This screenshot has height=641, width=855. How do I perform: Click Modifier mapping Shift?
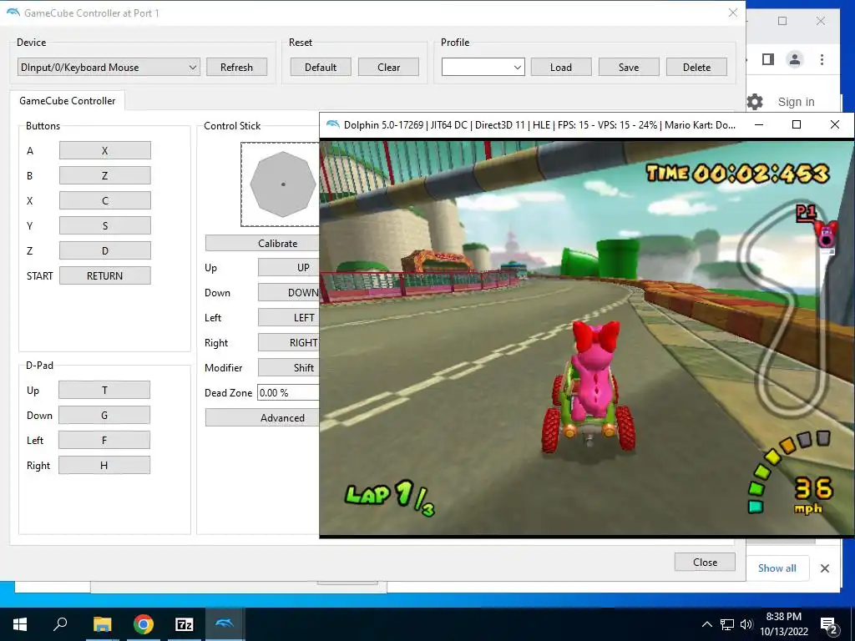point(288,368)
